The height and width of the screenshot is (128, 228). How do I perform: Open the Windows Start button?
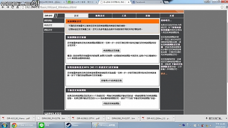pyautogui.click(x=4, y=125)
